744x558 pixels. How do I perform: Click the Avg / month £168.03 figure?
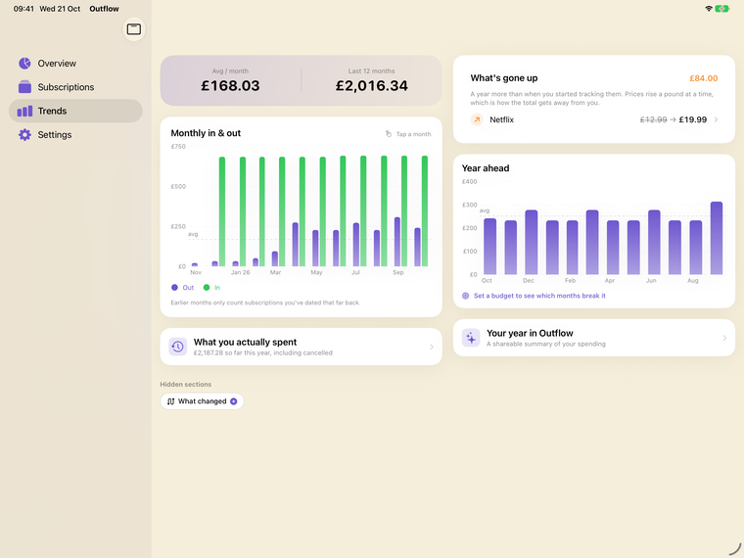coord(230,85)
